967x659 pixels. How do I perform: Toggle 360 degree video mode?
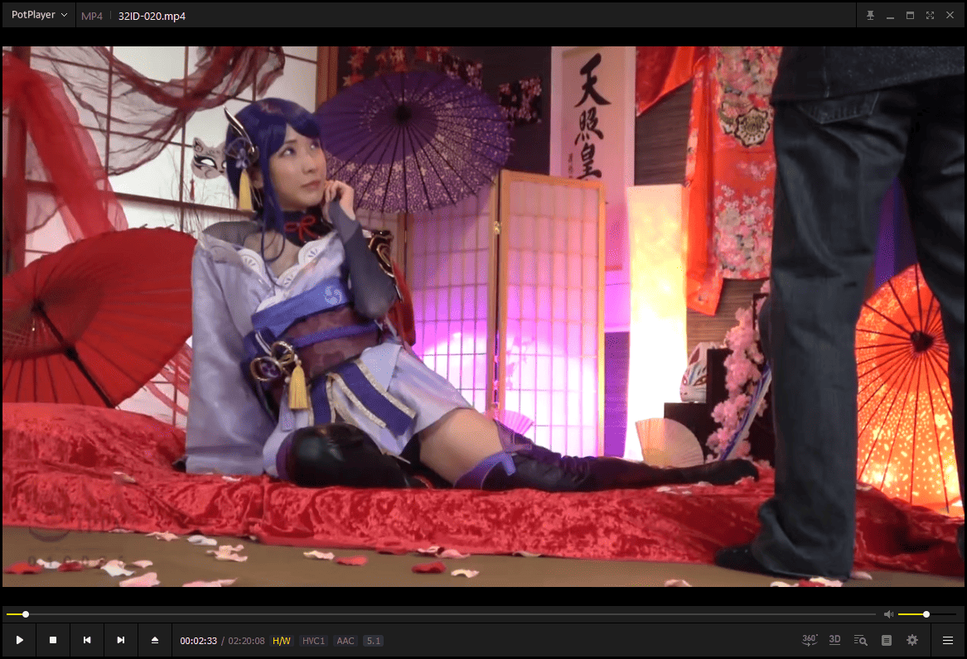click(x=809, y=641)
